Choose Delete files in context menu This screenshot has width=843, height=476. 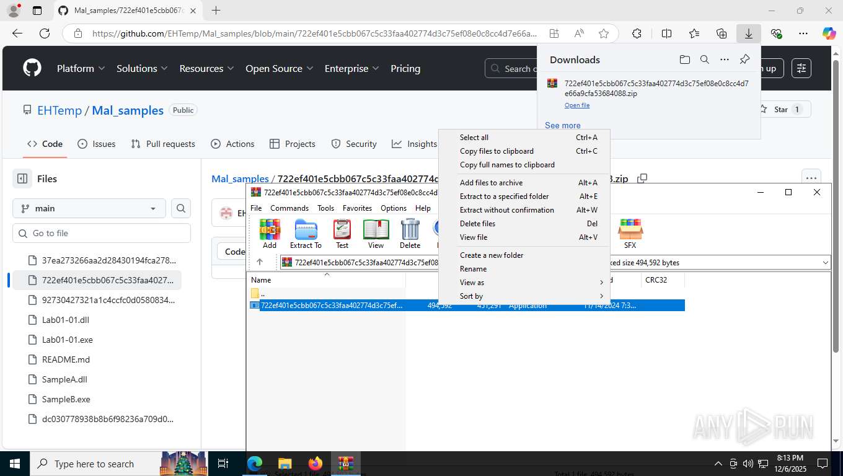524,224
